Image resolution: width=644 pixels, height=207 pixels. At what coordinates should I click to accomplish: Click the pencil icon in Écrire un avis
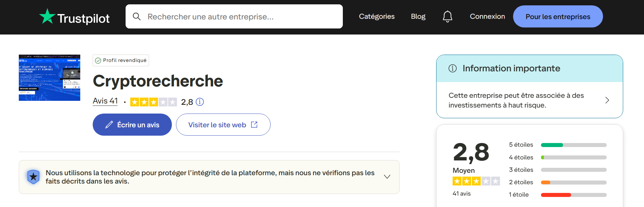click(109, 125)
